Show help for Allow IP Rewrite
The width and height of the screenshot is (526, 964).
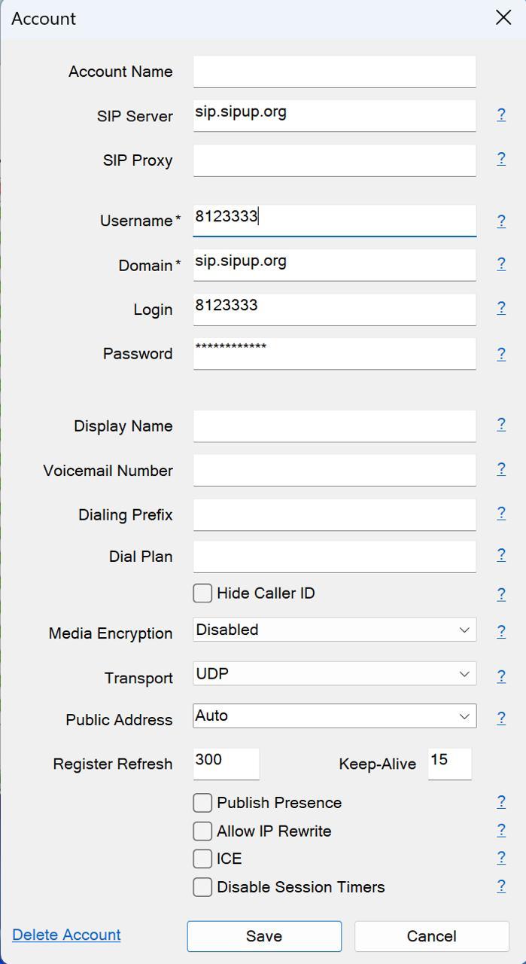501,830
